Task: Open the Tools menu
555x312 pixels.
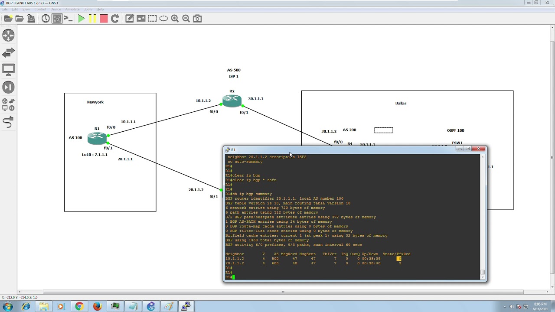Action: click(x=88, y=9)
